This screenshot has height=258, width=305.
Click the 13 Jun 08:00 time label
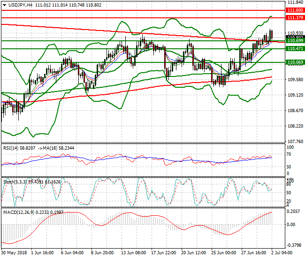point(134,253)
